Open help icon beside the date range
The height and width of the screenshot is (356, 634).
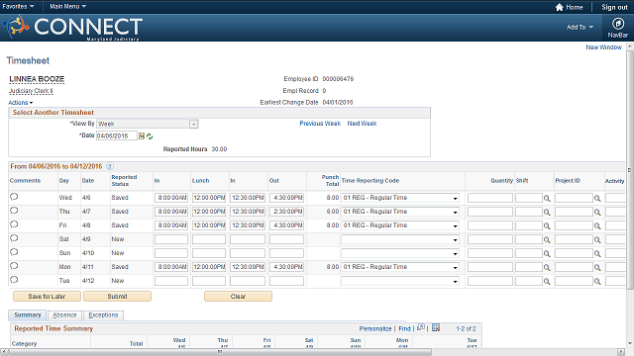[x=110, y=166]
